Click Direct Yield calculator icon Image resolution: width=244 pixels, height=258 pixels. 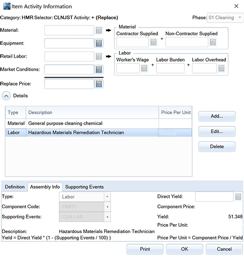pos(238,197)
